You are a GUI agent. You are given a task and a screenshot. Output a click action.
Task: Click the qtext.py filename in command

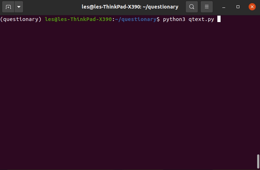click(201, 20)
